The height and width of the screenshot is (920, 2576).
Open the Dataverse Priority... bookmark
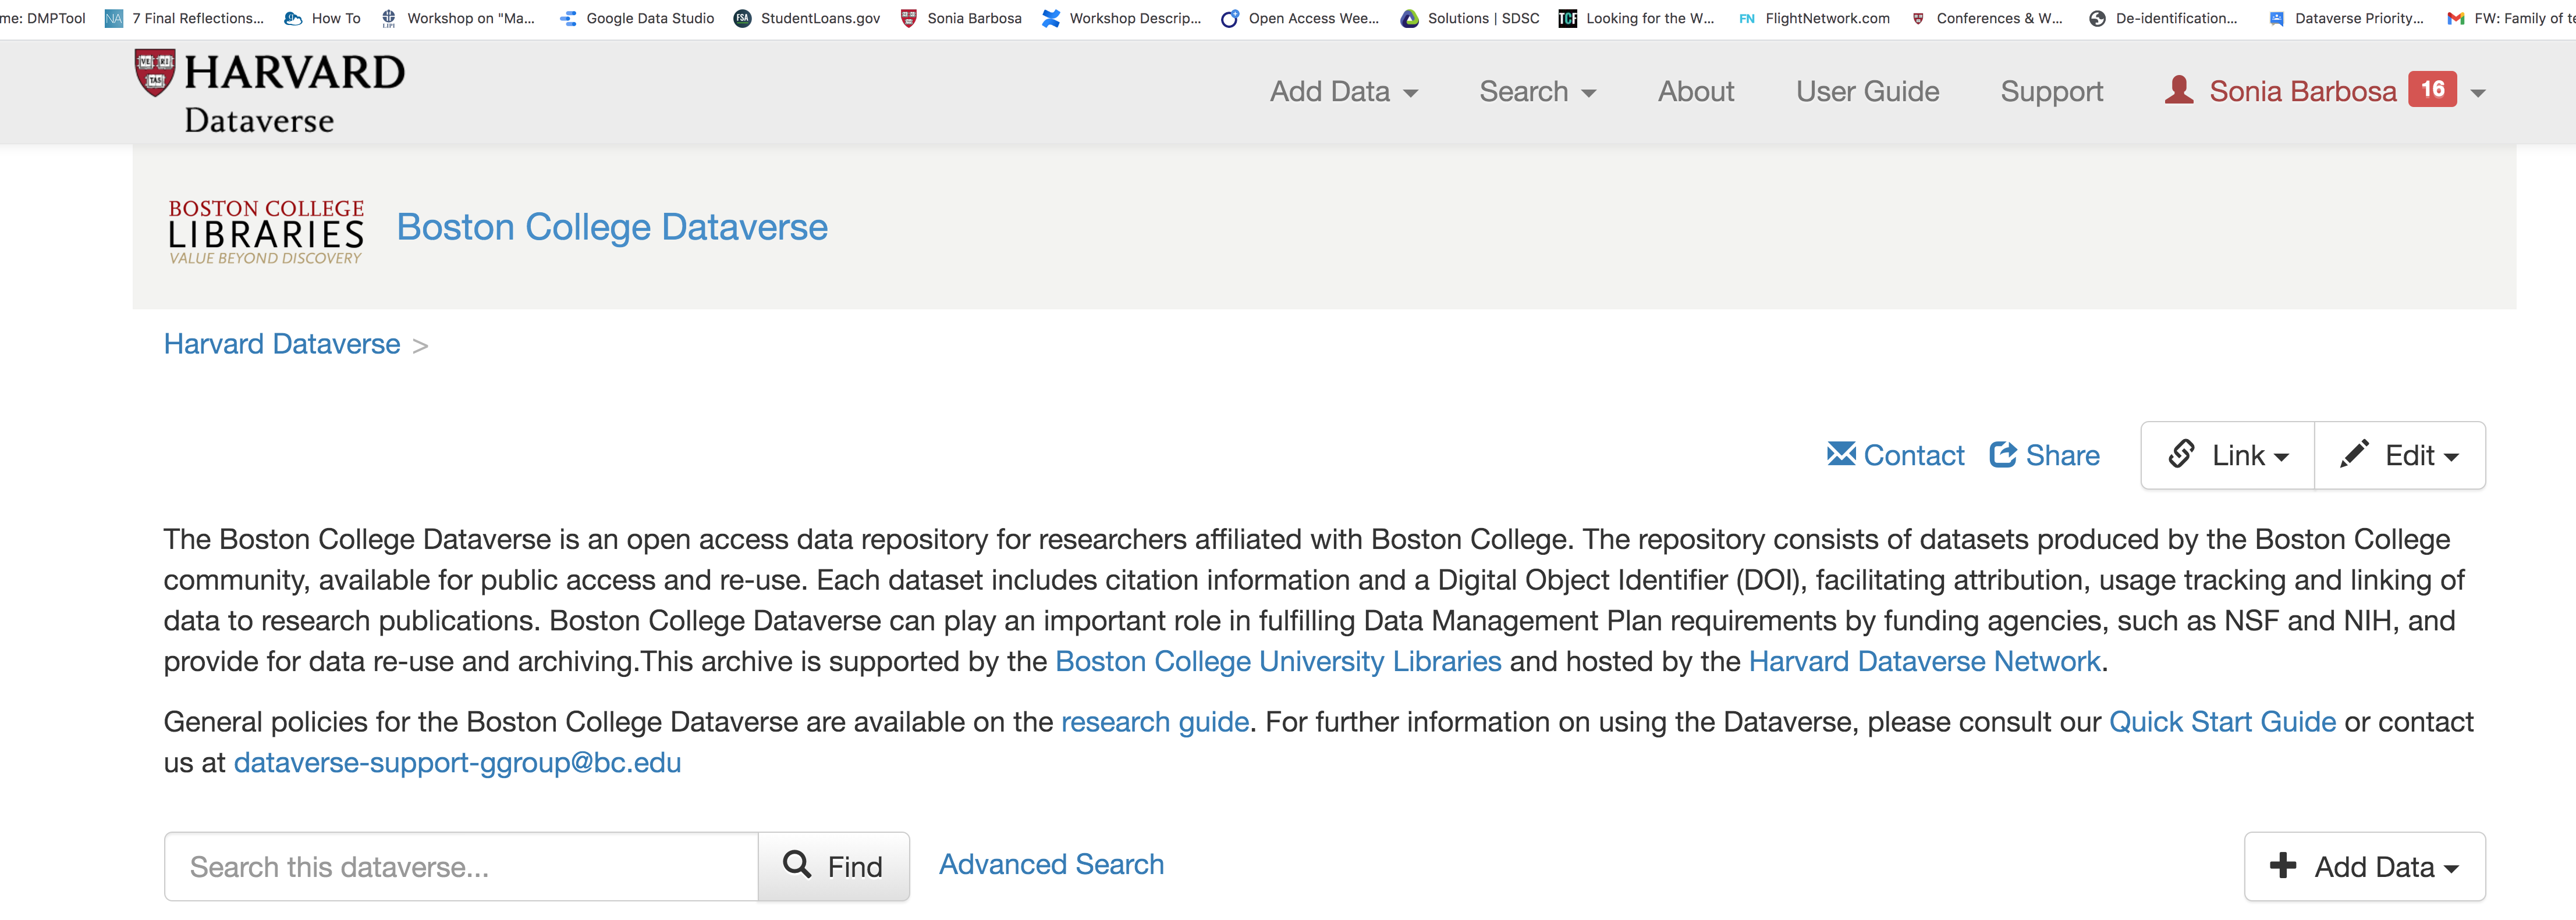coord(2346,18)
